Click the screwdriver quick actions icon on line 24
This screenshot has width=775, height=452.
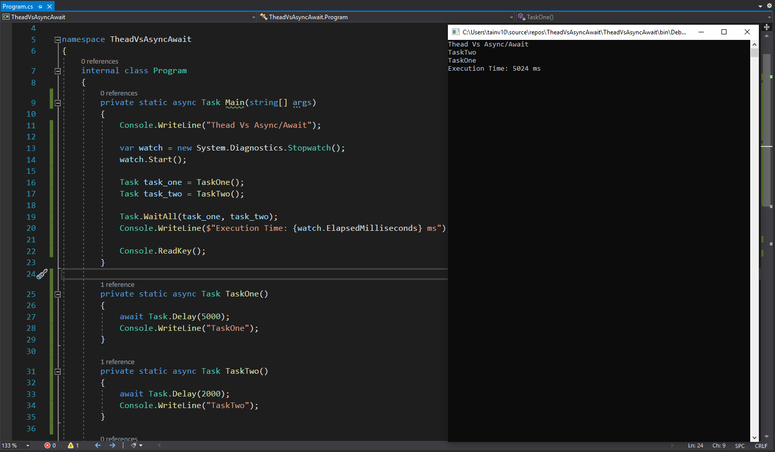(42, 274)
